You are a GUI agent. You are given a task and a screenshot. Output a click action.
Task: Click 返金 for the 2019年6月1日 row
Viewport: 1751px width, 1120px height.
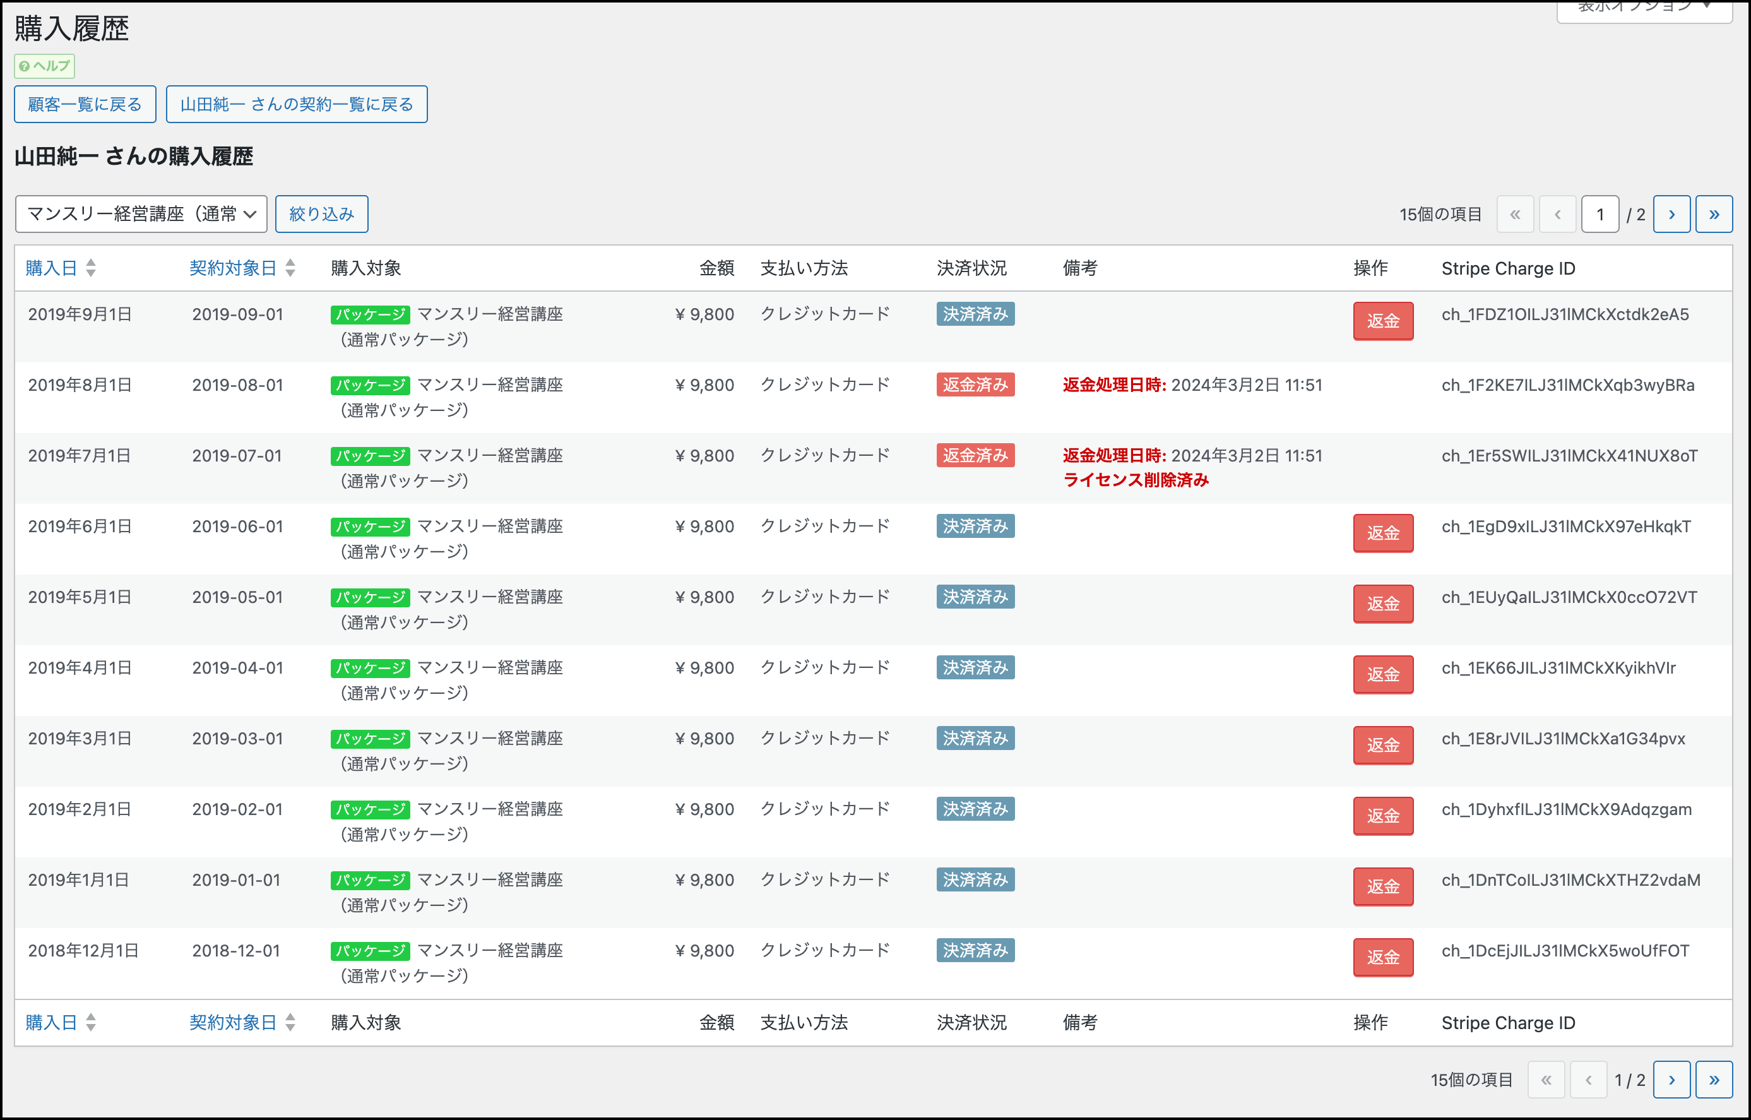coord(1382,534)
